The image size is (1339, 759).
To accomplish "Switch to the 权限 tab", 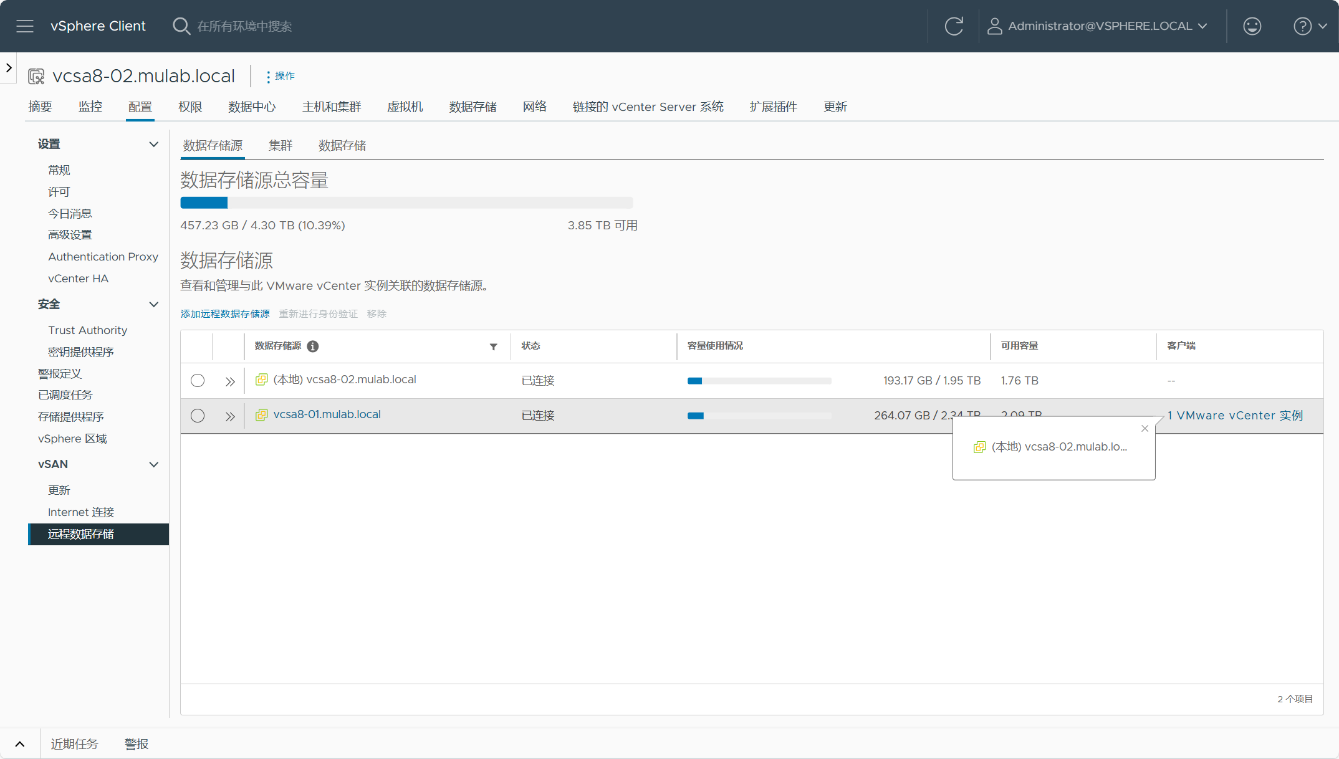I will (190, 107).
